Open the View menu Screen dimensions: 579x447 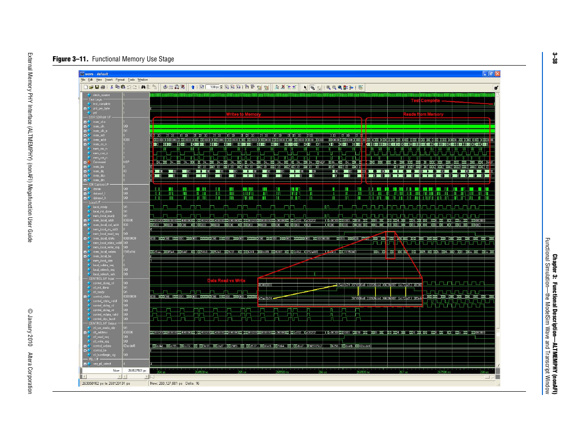[99, 80]
